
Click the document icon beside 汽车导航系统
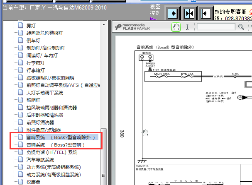[21, 159]
